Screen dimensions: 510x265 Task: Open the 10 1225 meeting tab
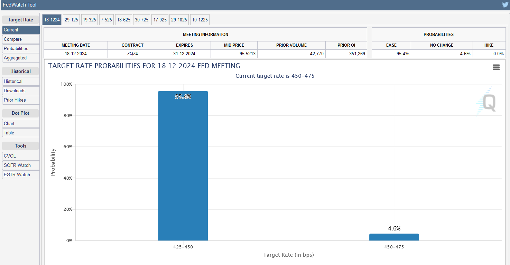(200, 20)
